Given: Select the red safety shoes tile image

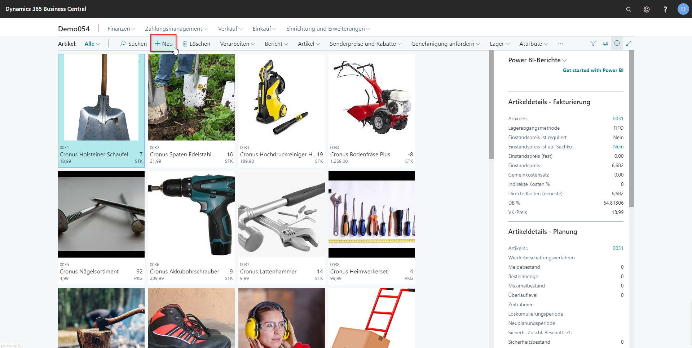Looking at the screenshot, I should click(191, 318).
